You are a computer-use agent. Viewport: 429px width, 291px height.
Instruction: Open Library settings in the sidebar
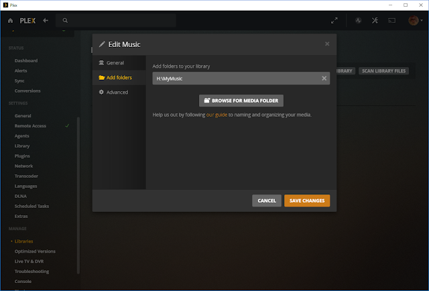pyautogui.click(x=22, y=146)
